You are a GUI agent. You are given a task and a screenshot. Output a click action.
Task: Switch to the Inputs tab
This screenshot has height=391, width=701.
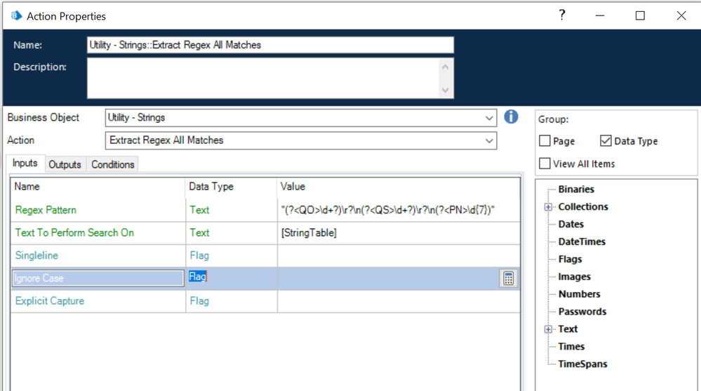pyautogui.click(x=25, y=164)
